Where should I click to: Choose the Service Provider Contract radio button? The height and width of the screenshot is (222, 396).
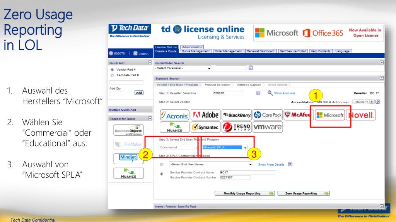point(162,174)
